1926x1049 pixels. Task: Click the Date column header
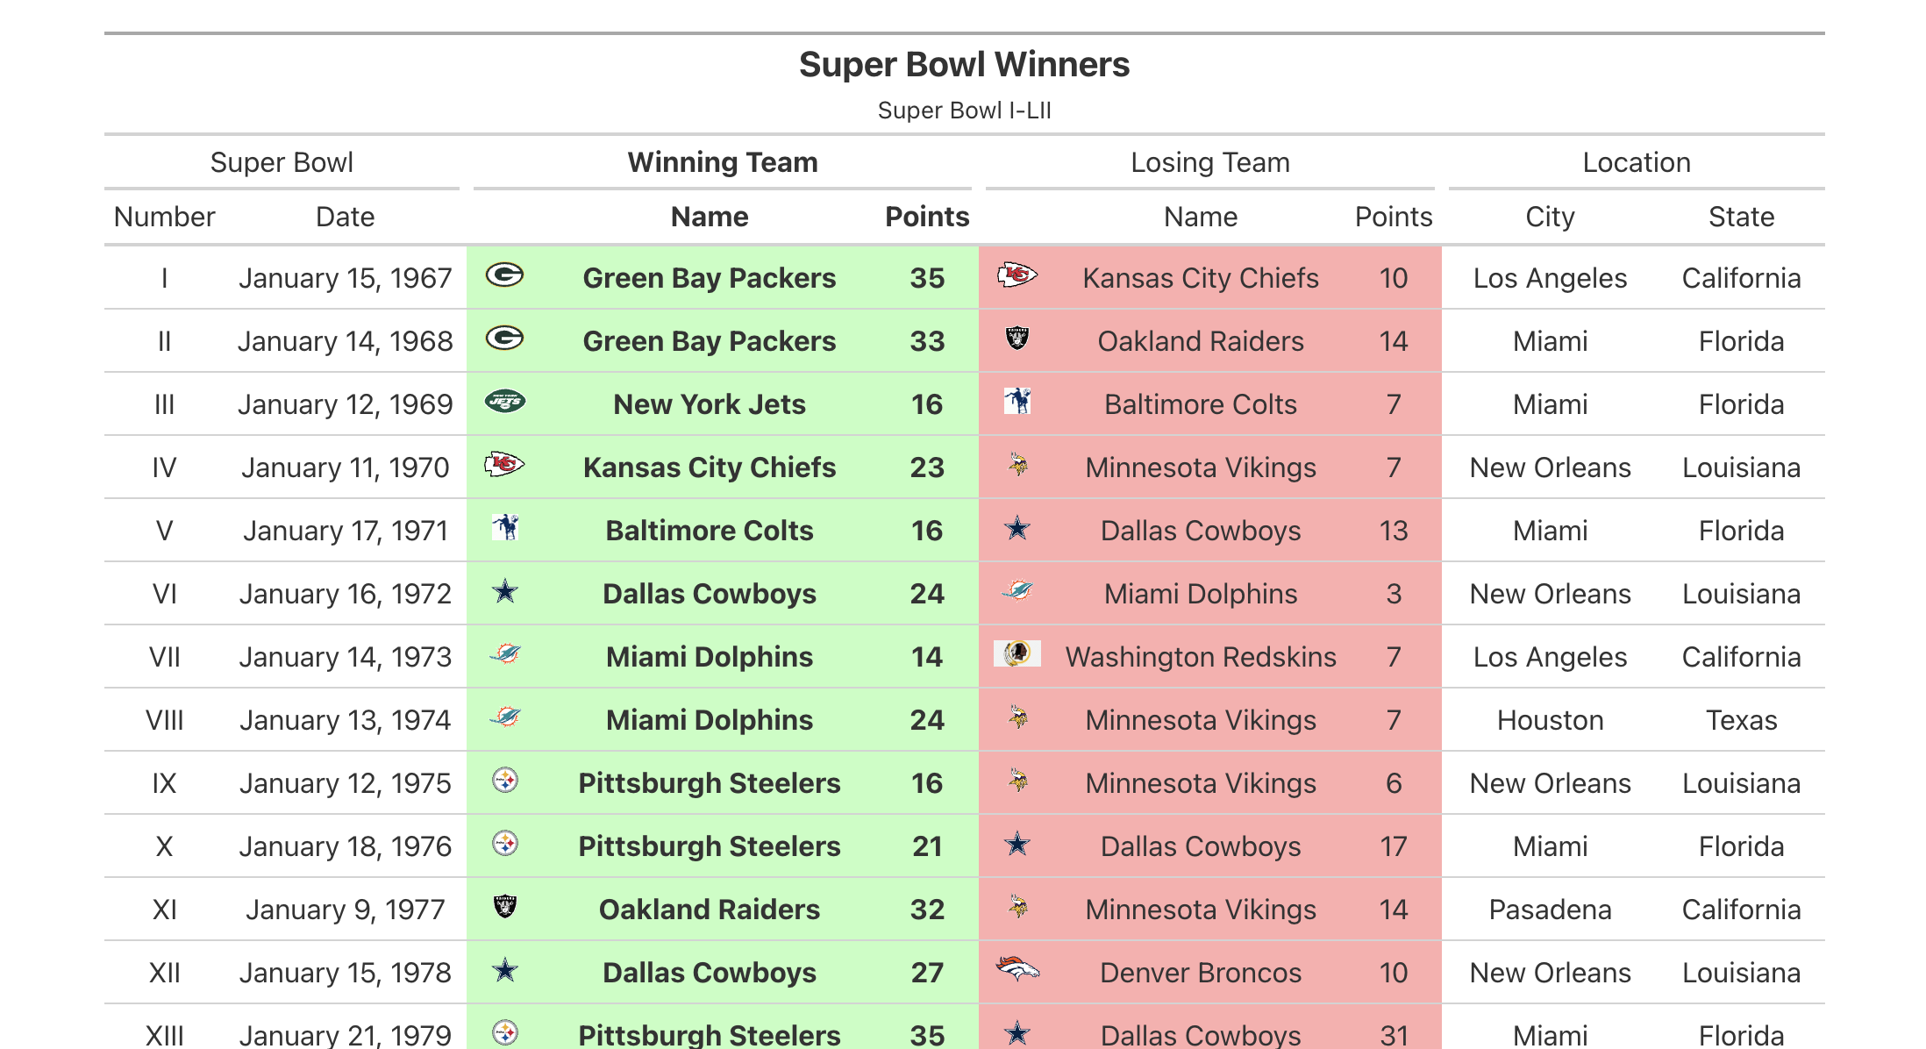(x=346, y=218)
